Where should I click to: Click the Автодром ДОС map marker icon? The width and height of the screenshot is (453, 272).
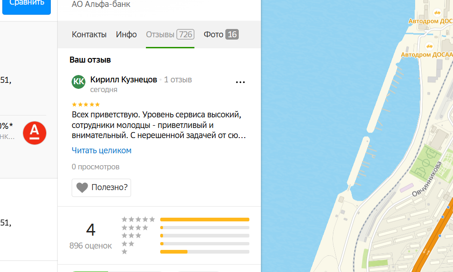[437, 13]
